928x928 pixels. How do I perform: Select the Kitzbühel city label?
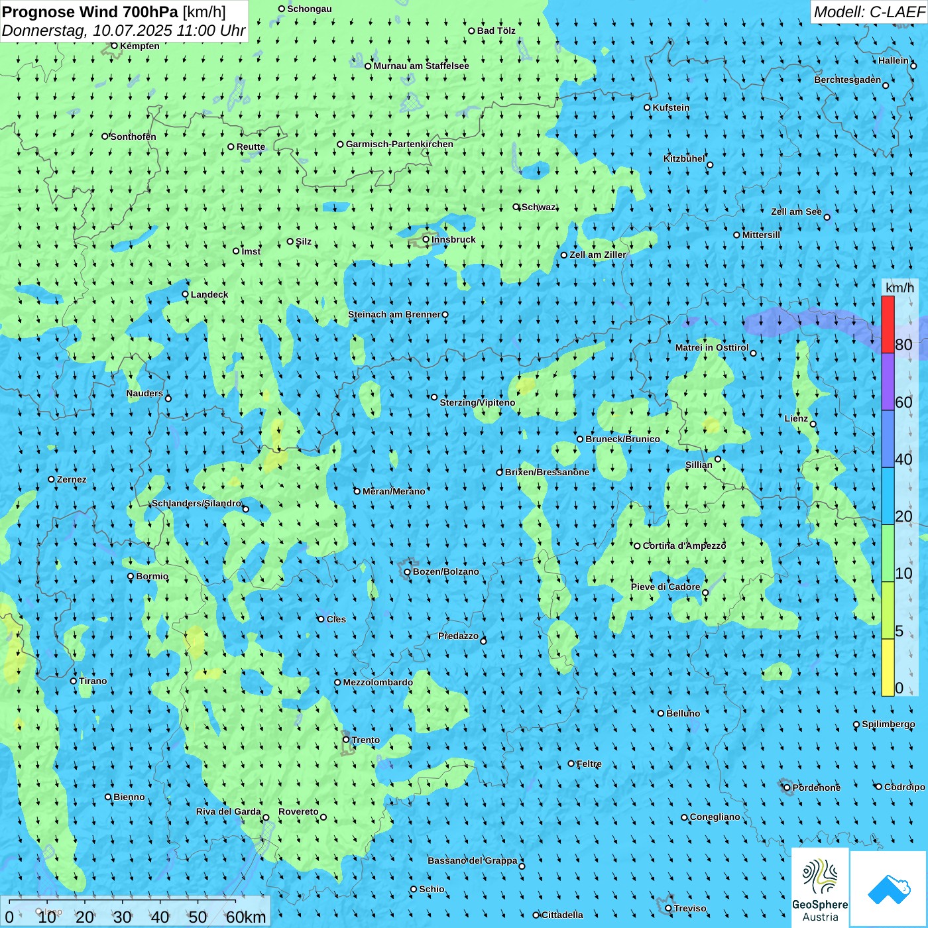(684, 158)
